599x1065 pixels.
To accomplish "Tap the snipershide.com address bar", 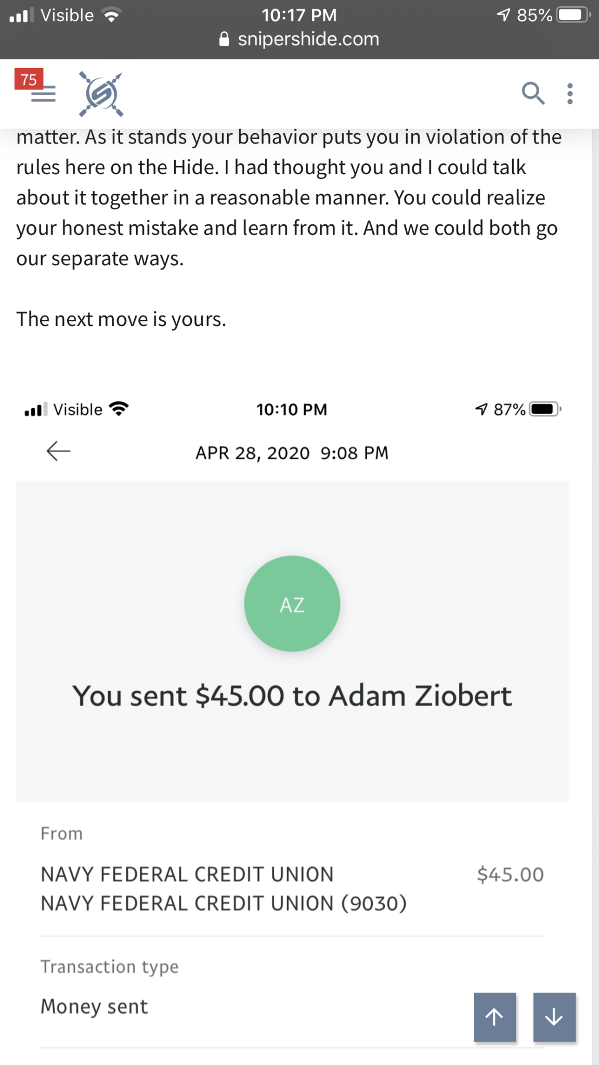I will 299,40.
